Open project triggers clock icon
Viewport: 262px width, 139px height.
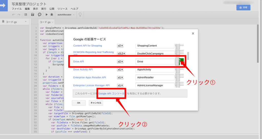tap(40, 15)
